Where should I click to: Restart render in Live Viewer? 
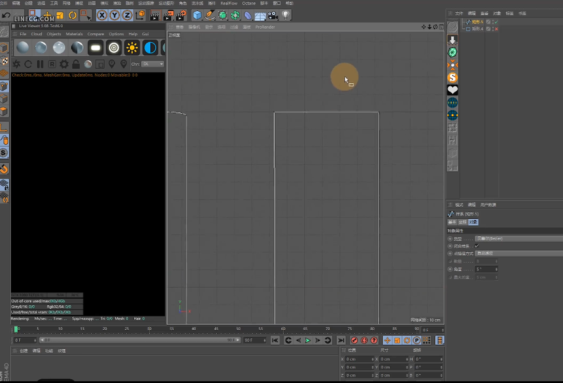[28, 64]
